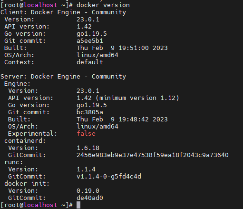Click the magenta 'localhost' in bottom prompt
This screenshot has height=209, width=243.
pos(40,205)
